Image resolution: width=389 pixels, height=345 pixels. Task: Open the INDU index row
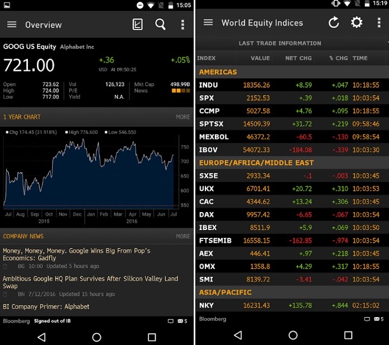pyautogui.click(x=292, y=85)
